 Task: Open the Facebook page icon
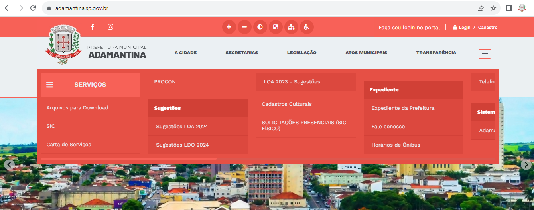pos(92,27)
